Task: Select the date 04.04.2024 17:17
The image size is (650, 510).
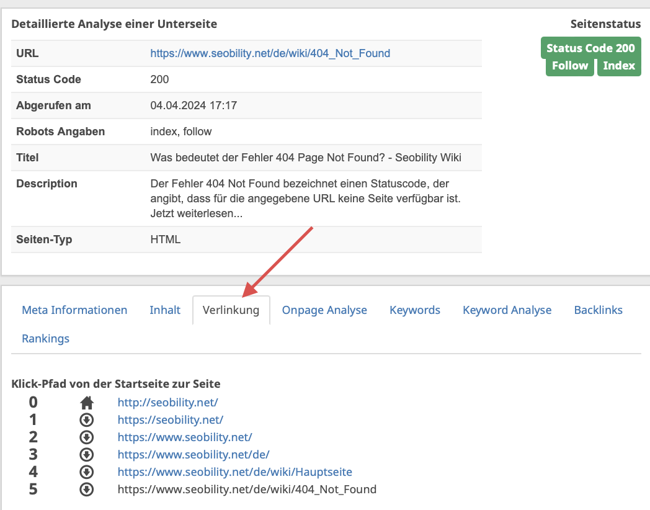Action: (194, 105)
